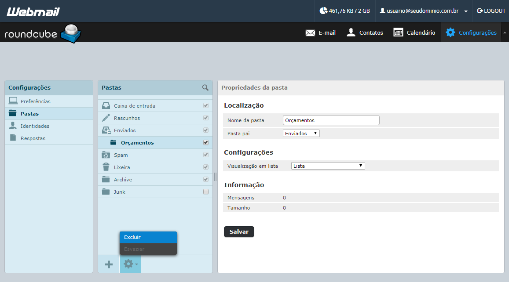
Task: Open the E-mail envelope icon
Action: pyautogui.click(x=310, y=33)
